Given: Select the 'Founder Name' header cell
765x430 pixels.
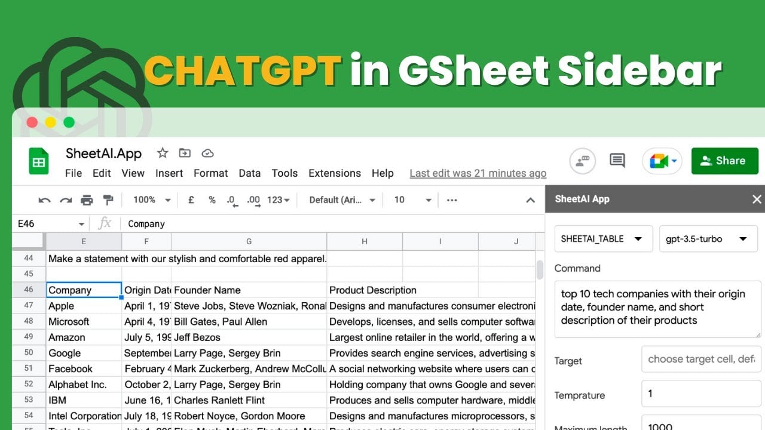Looking at the screenshot, I should click(x=249, y=290).
